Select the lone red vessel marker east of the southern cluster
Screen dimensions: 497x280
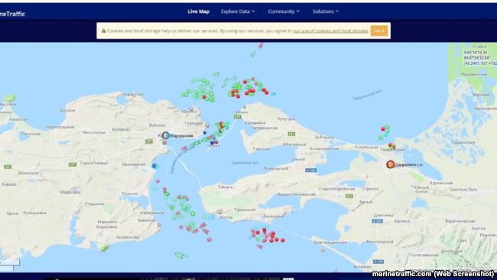283,240
